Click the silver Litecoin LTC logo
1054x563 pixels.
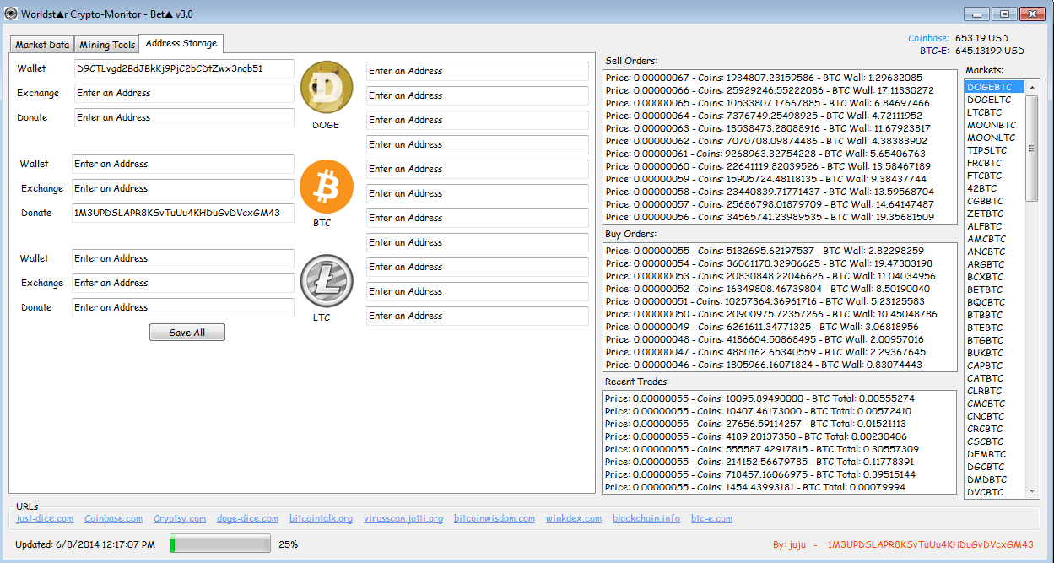coord(327,281)
